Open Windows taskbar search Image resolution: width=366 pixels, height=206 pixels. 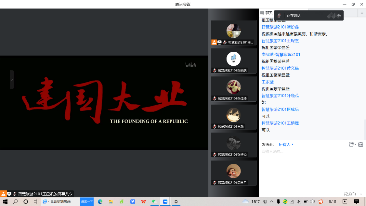pos(15,201)
